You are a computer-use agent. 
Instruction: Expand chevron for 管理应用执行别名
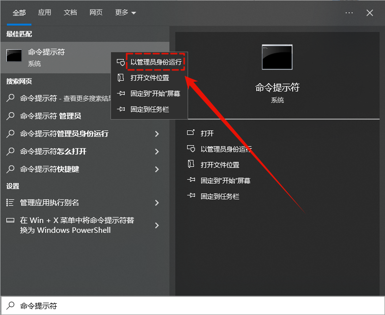pyautogui.click(x=157, y=203)
